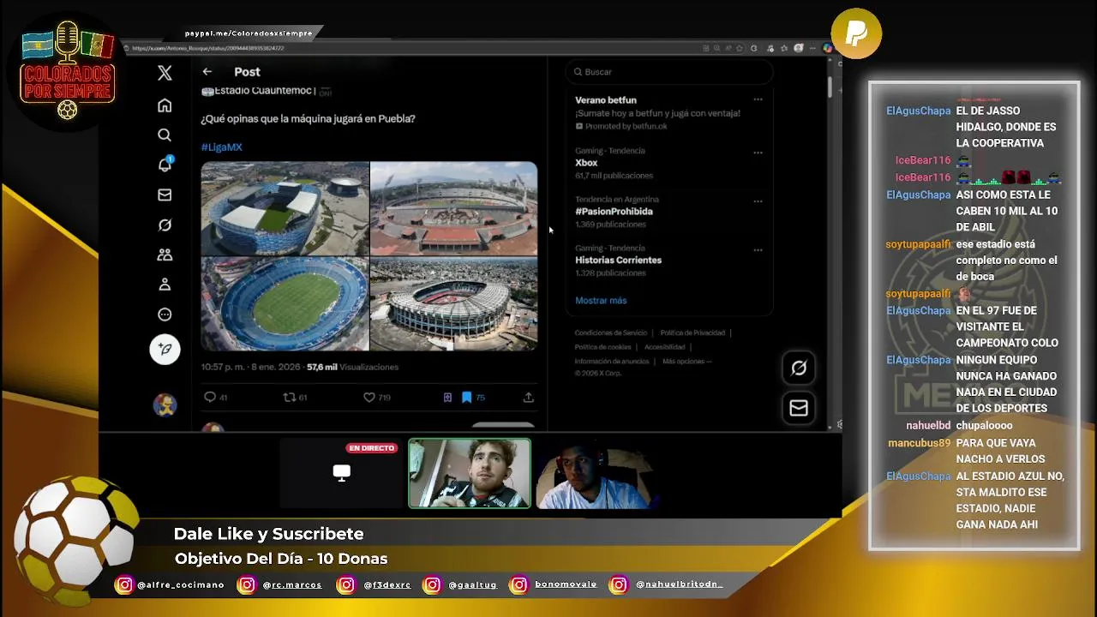Open Accesibilidad footer link
Viewport: 1097px width, 617px height.
[x=664, y=347]
